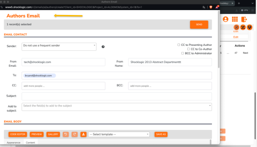257x147 pixels.
Task: Click the Subject input field
Action: (117, 96)
